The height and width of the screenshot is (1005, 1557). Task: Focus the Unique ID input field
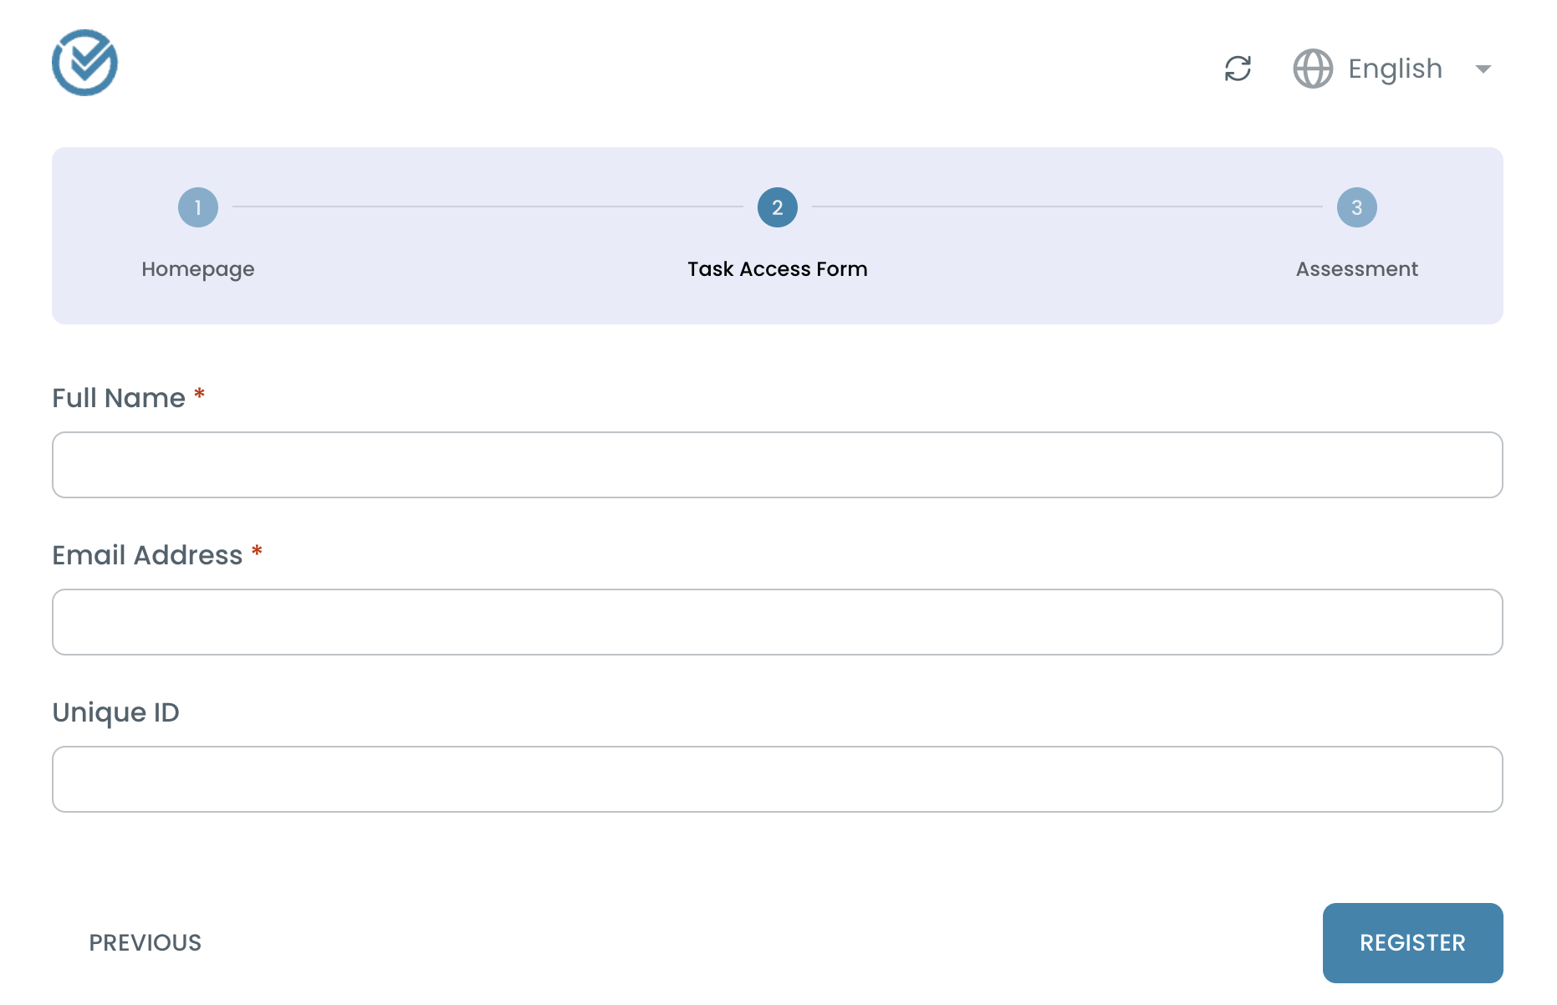click(x=778, y=779)
